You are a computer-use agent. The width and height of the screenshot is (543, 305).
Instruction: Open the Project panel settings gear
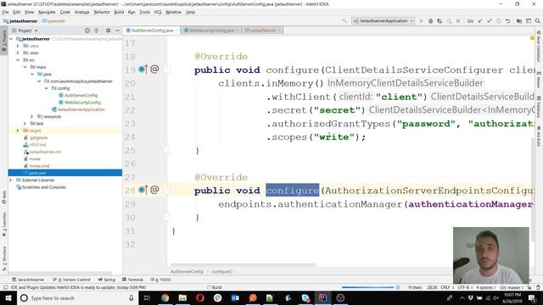click(108, 30)
